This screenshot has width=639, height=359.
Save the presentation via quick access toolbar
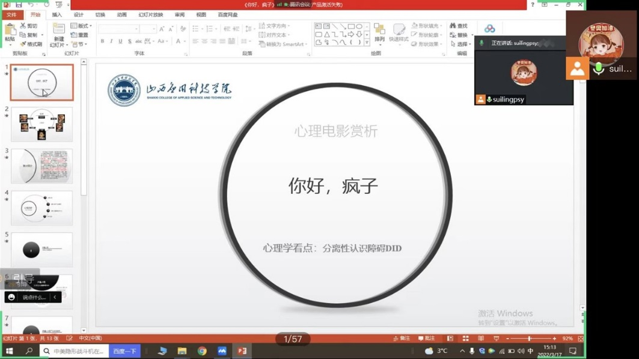tap(19, 4)
